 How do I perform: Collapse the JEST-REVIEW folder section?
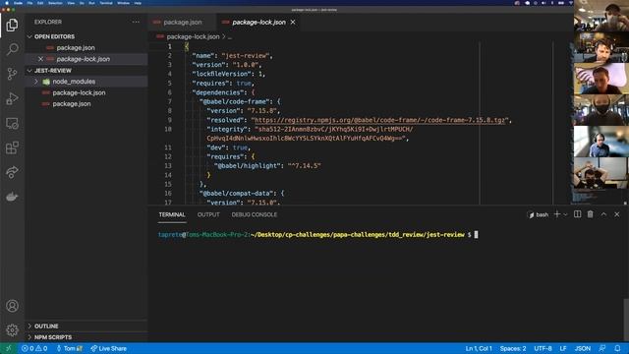coord(29,70)
